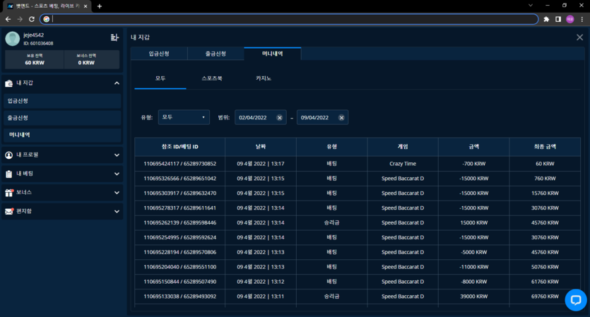The width and height of the screenshot is (590, 317).
Task: Click the -11000 KRW amount cell
Action: tap(473, 267)
